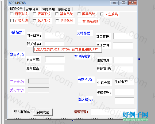Click the 全体禁言 input field
This screenshot has height=124, width=155.
(55, 59)
